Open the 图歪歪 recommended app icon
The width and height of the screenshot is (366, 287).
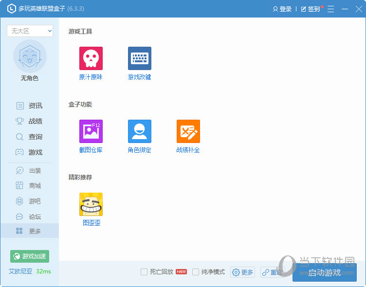91,204
